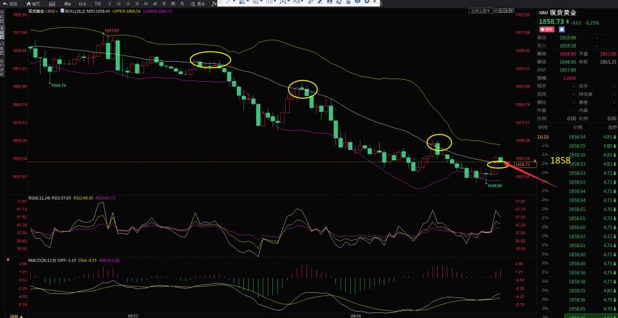
Task: Open the 全部主图 dropdown
Action: (480, 11)
